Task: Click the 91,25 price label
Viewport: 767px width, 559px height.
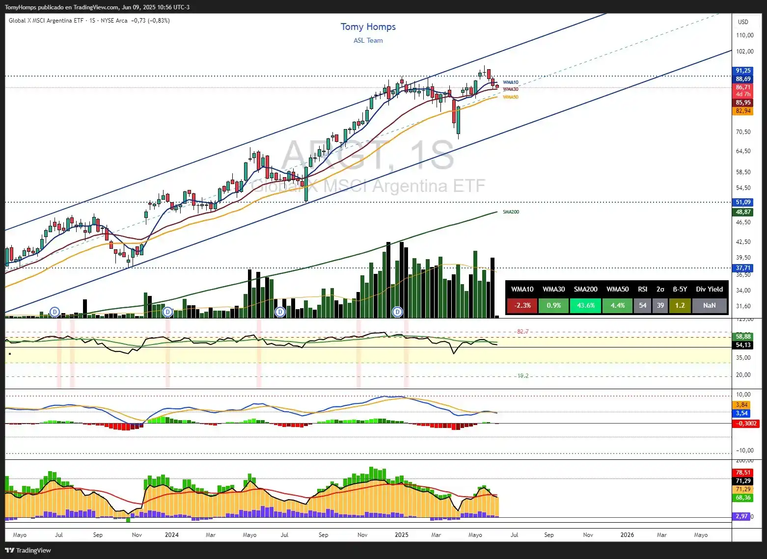Action: 743,71
